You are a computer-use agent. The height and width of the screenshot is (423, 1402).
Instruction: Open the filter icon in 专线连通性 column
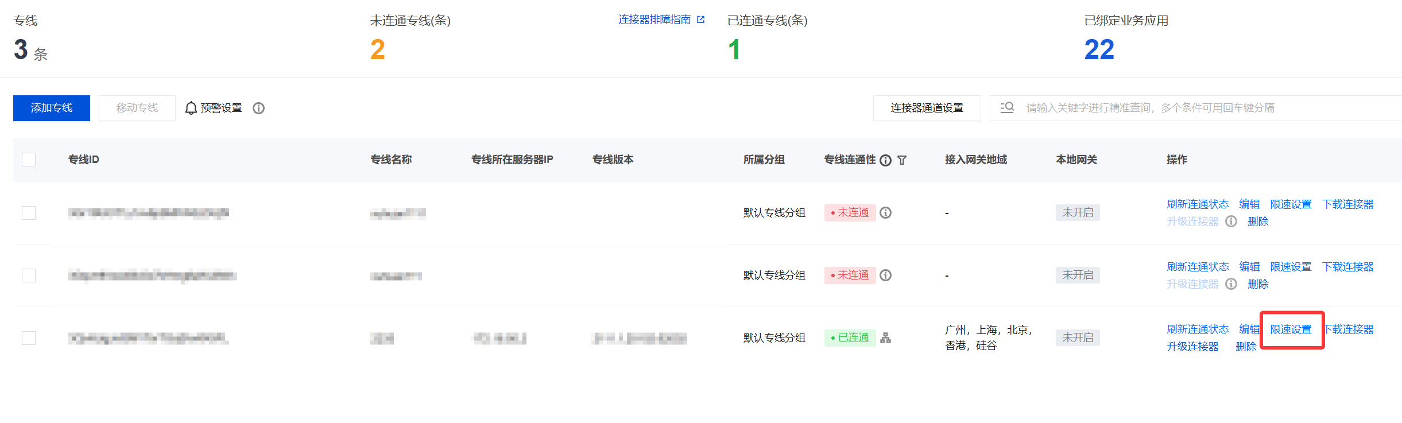(902, 160)
